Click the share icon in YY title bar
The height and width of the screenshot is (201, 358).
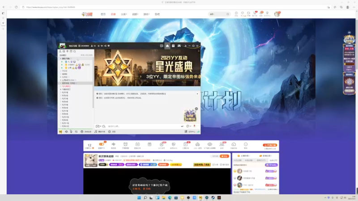click(x=105, y=46)
